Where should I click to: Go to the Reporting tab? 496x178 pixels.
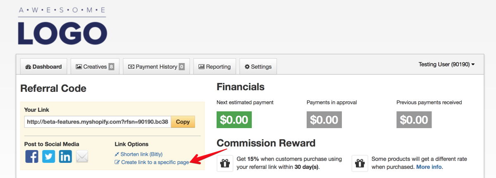[215, 67]
